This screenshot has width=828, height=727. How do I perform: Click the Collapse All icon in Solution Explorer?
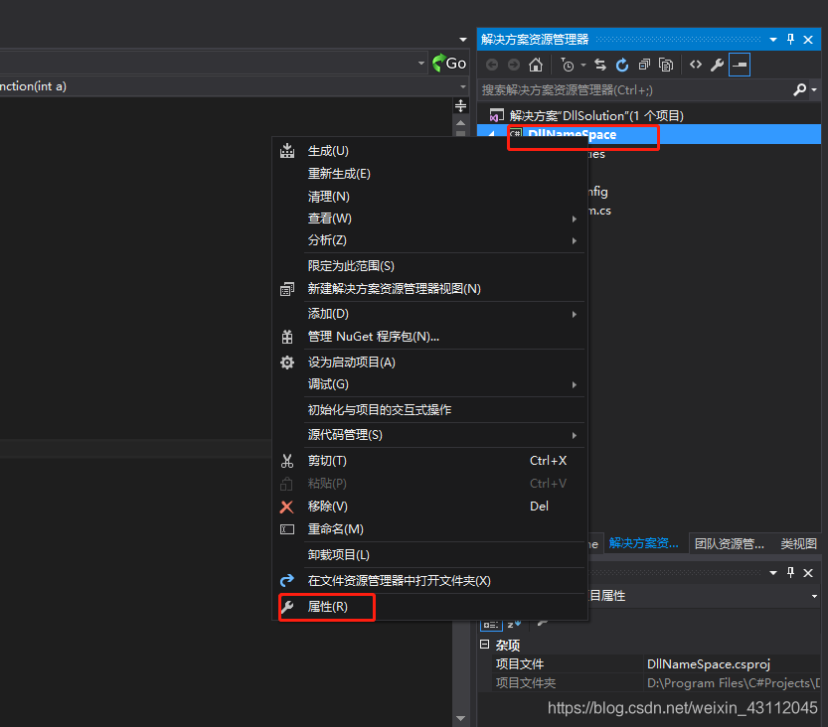(x=644, y=65)
